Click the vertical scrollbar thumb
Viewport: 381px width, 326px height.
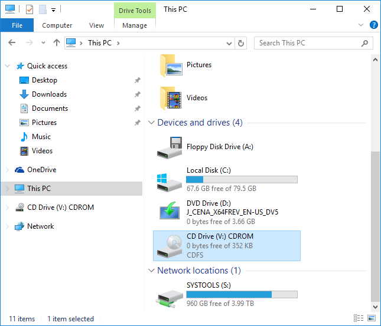click(376, 227)
